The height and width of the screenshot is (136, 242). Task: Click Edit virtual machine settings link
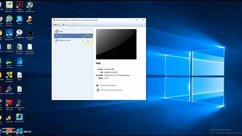point(111,90)
